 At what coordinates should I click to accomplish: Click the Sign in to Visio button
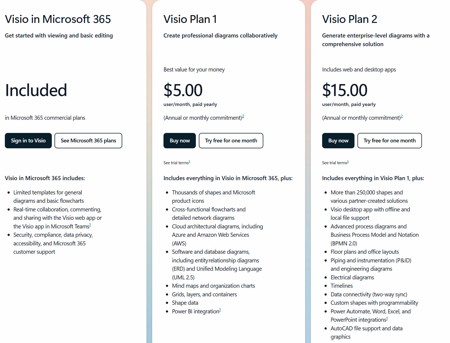pyautogui.click(x=28, y=140)
